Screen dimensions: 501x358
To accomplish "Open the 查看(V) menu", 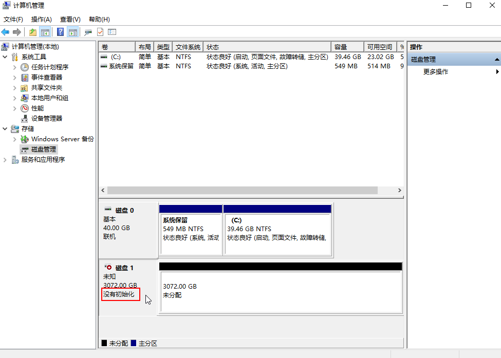I will coord(70,20).
